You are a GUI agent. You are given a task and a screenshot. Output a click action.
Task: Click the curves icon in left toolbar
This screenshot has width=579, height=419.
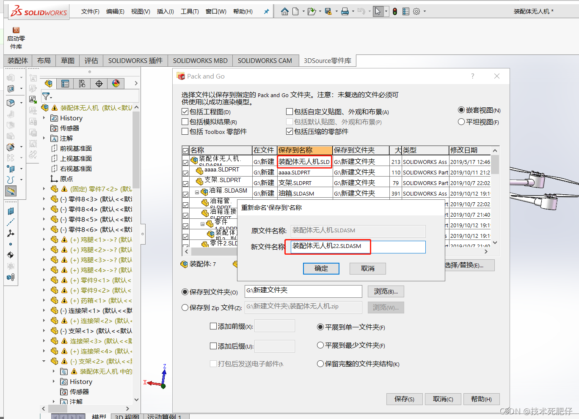click(x=11, y=180)
